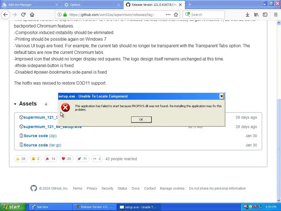Image resolution: width=281 pixels, height=211 pixels.
Task: Switch to Narrator in the taskbar
Action: (51, 207)
